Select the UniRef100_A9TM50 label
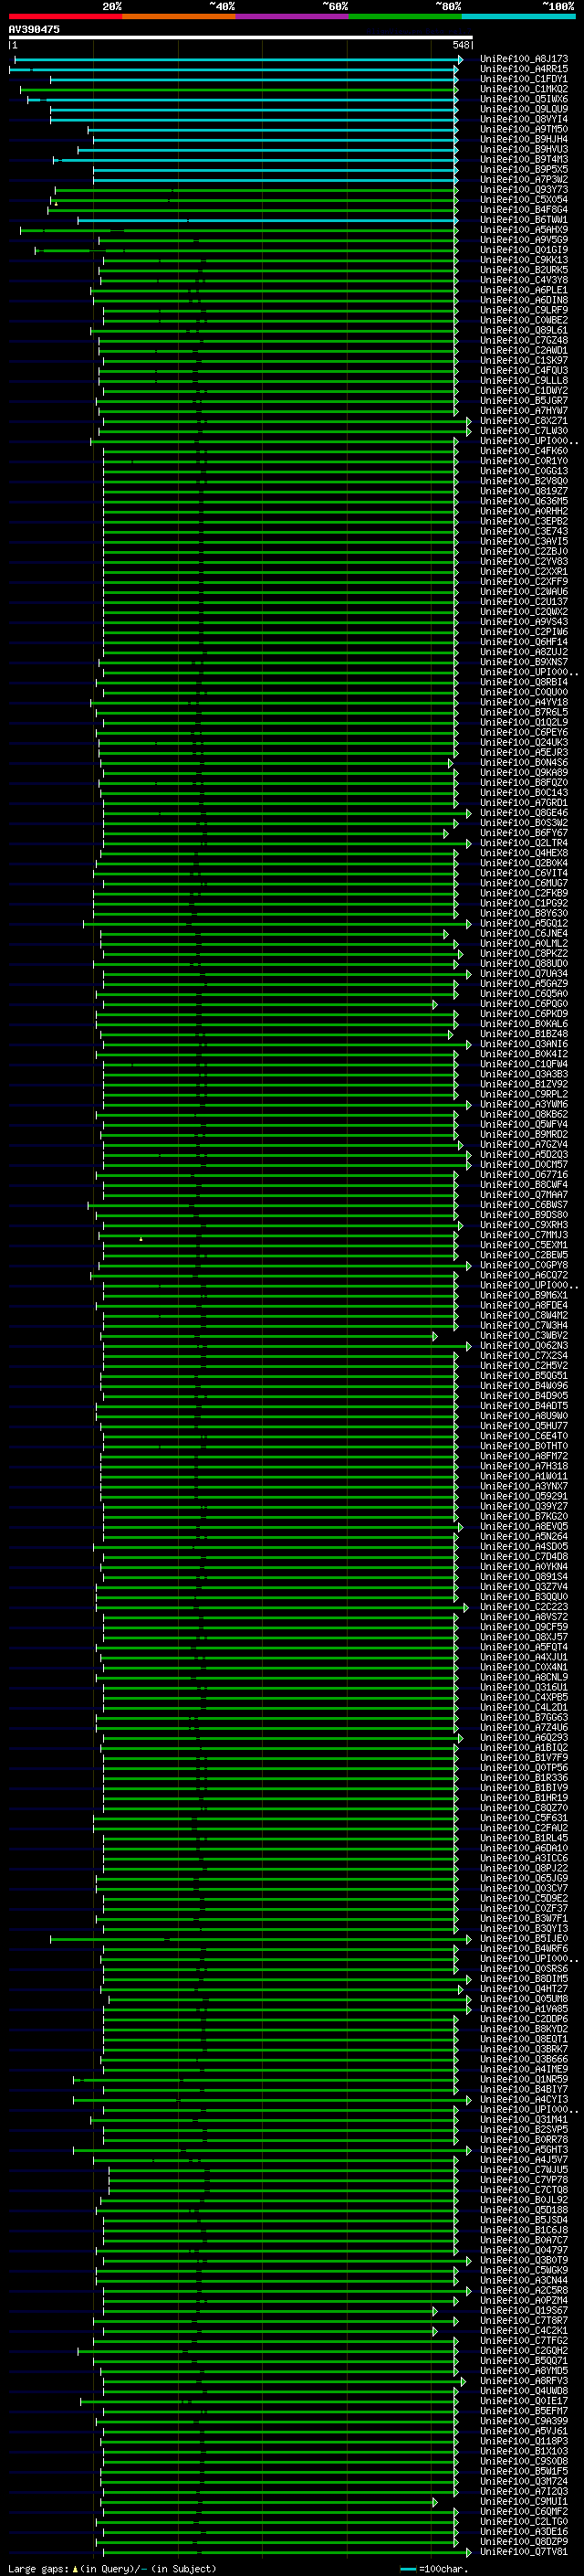584x2576 pixels. 524,129
